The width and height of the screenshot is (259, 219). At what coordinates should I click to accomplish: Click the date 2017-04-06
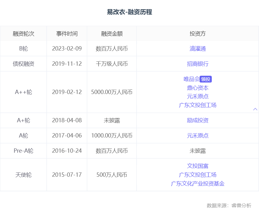(x=67, y=136)
